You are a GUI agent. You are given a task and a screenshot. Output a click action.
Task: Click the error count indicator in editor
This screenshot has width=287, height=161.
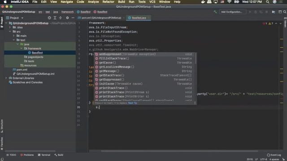(x=265, y=24)
